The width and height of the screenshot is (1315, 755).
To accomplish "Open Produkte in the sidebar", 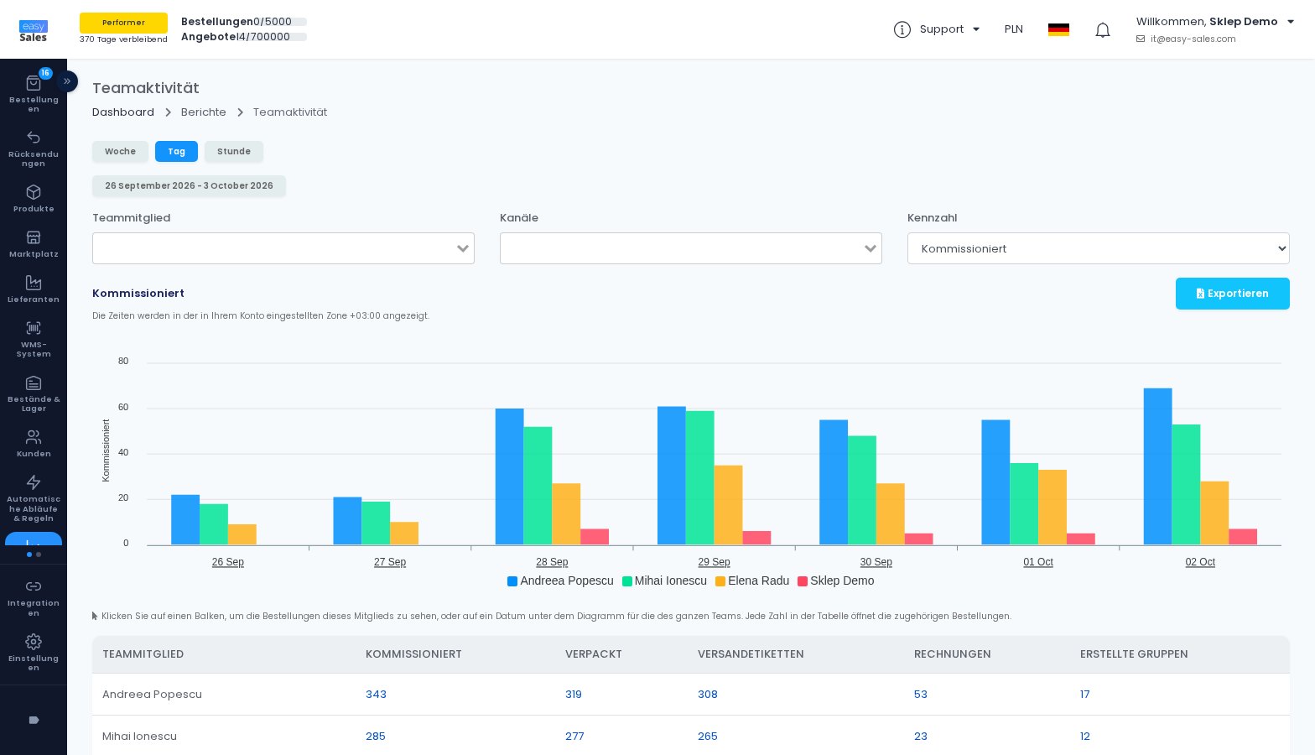I will pyautogui.click(x=34, y=198).
